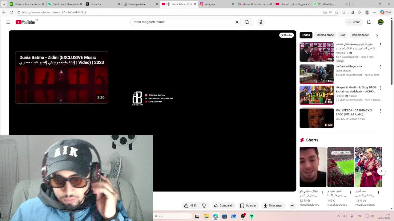The image size is (394, 221).
Task: Show next Shorts with the arrow
Action: coord(381,171)
